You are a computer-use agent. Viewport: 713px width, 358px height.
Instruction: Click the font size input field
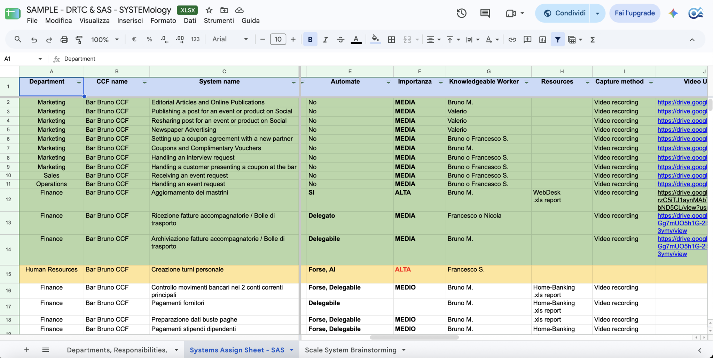(x=278, y=39)
